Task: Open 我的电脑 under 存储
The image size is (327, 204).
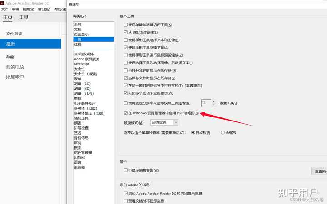Action: coord(15,67)
